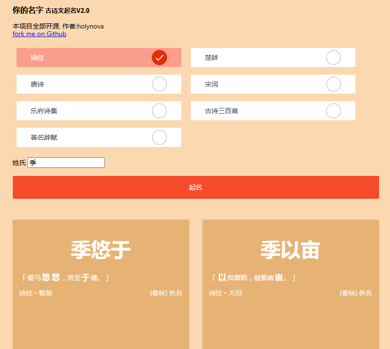Click the white checkmark icon on 诗经

tap(159, 58)
